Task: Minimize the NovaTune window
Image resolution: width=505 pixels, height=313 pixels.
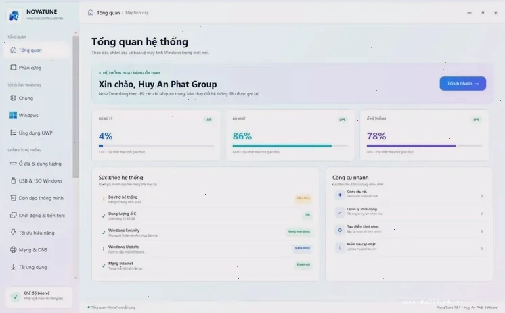Action: coord(469,13)
